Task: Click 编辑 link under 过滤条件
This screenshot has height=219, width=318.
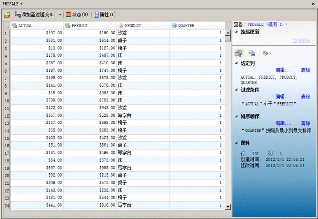Action: pyautogui.click(x=283, y=97)
